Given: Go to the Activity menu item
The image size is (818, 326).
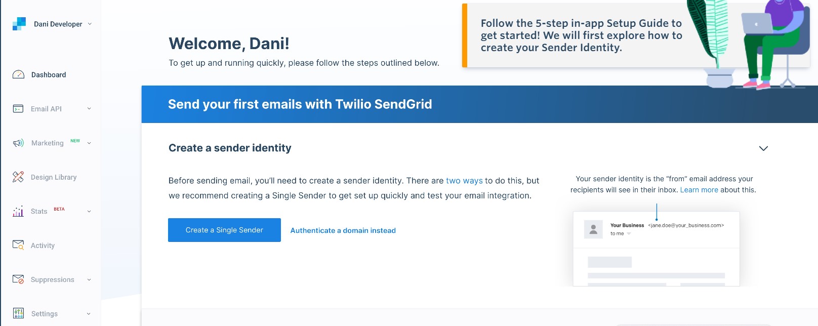Looking at the screenshot, I should coord(43,246).
